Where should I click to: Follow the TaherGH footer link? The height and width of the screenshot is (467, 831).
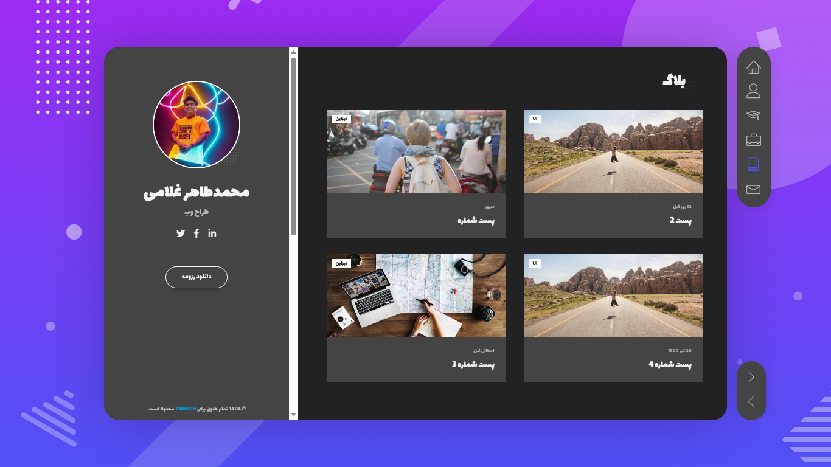click(x=186, y=409)
